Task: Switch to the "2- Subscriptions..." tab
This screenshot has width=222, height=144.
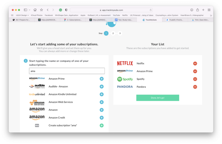Action: tap(73, 20)
